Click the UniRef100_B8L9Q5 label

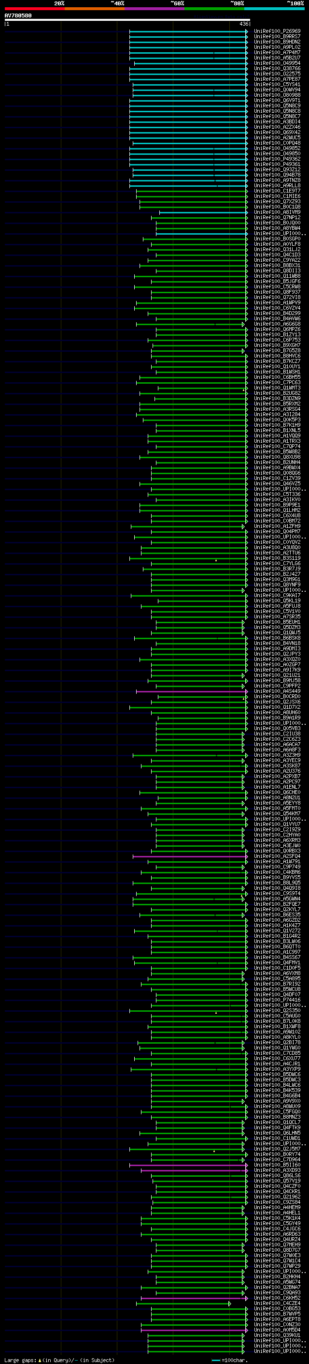[277, 883]
